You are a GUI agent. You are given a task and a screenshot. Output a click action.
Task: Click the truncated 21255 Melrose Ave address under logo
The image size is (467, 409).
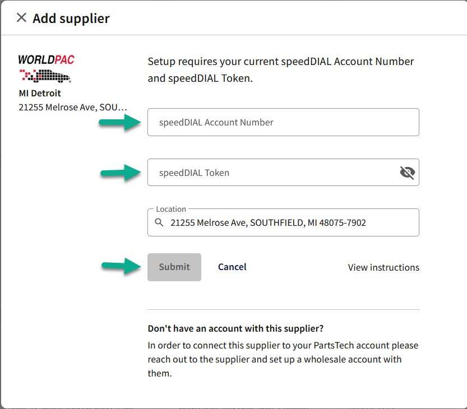click(x=73, y=107)
